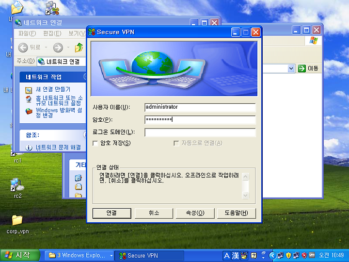Expand the Windows Explorer taskbar group arrow
Screen dimensions: 349x262
[x=111, y=256]
